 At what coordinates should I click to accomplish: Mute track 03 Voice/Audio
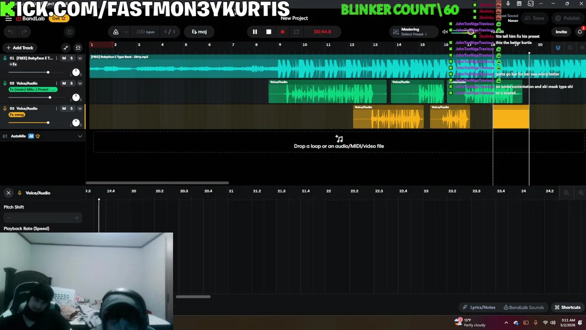64,109
